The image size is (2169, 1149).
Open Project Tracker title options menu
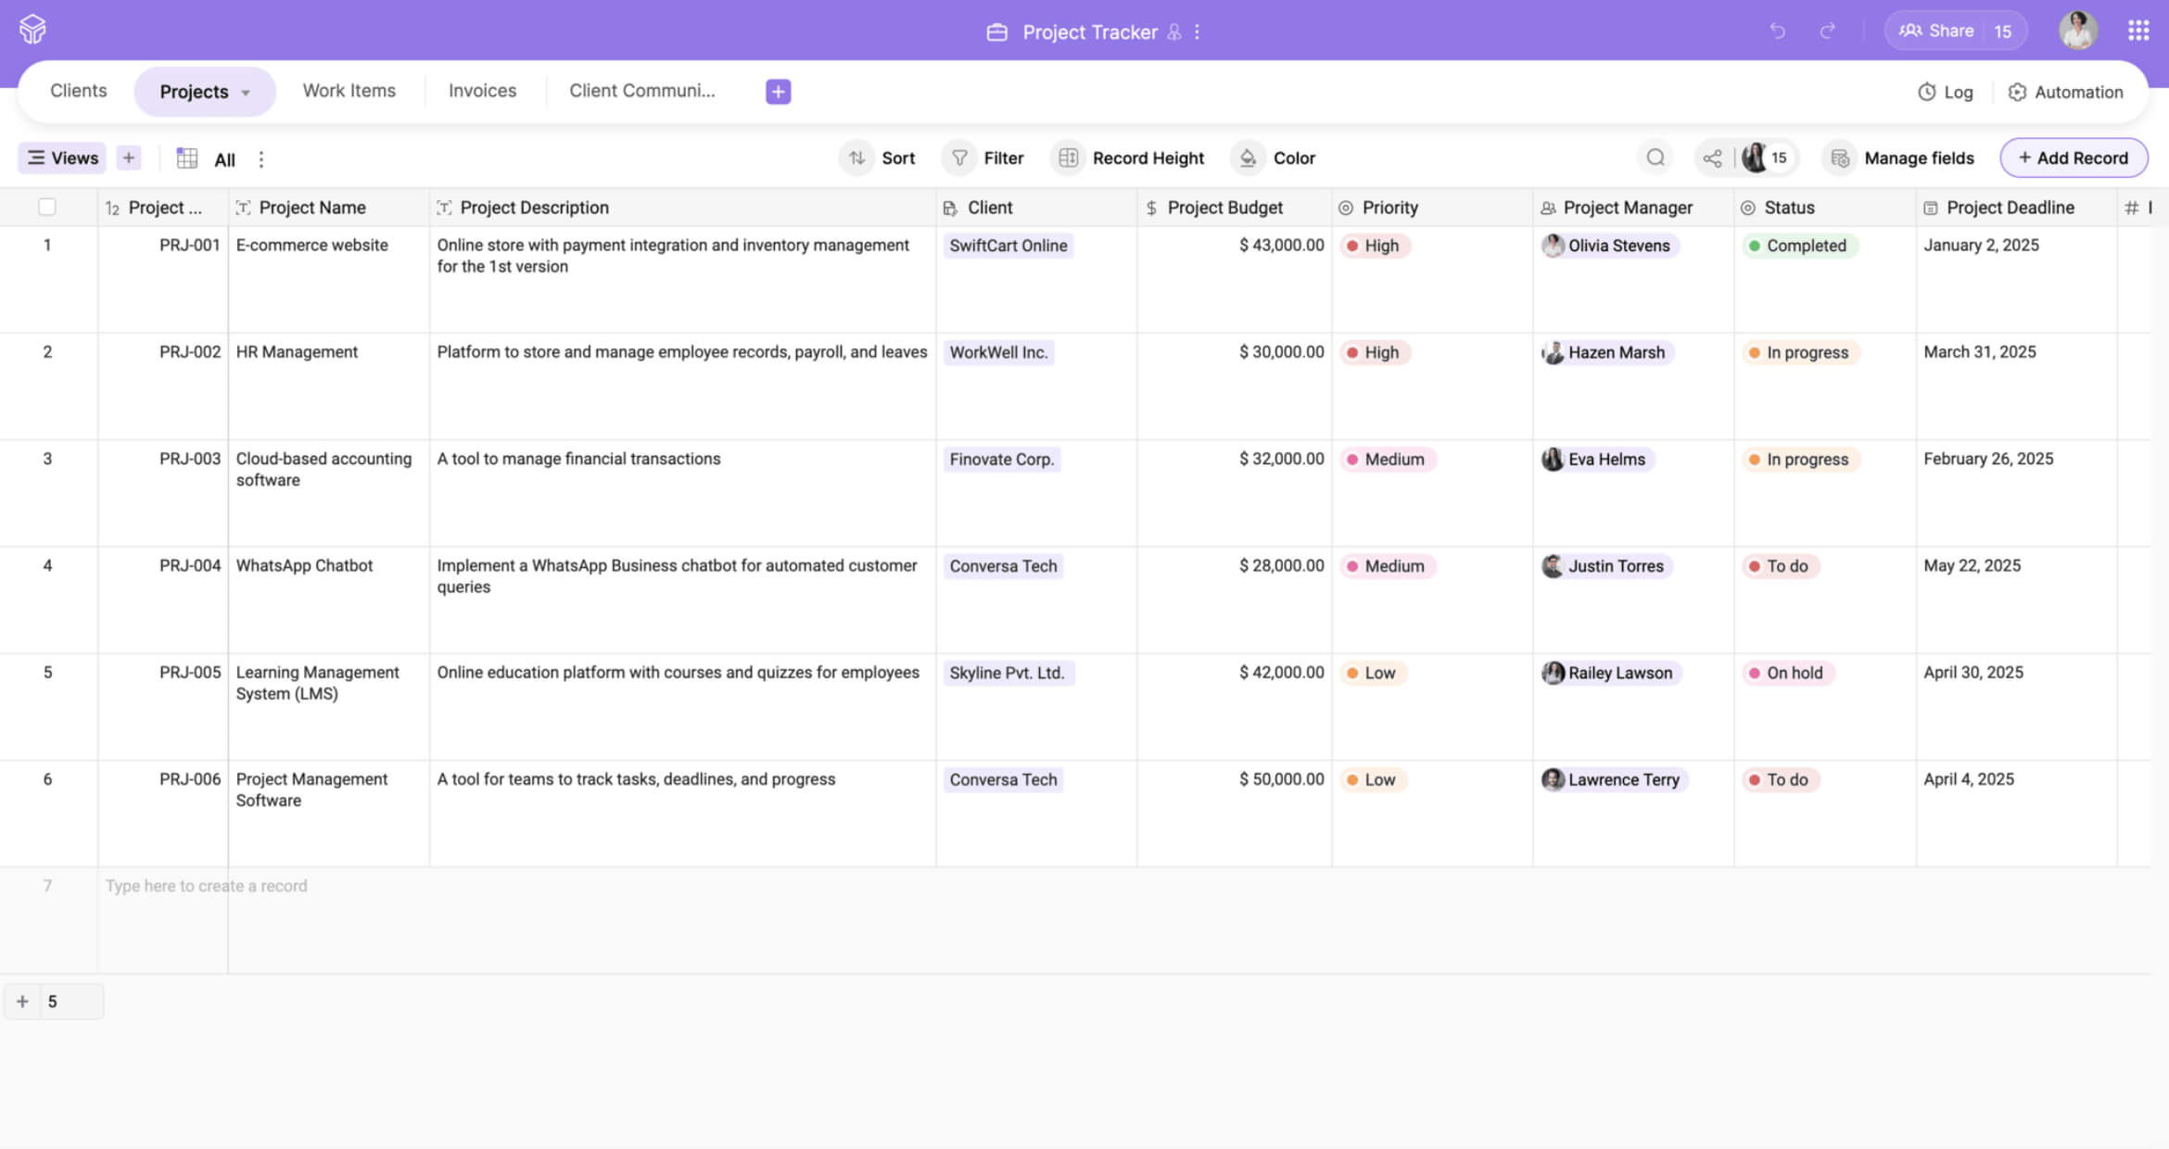[1198, 32]
